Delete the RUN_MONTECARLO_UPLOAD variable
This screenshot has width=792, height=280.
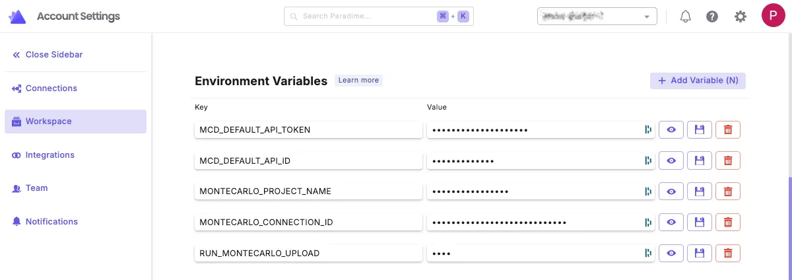728,253
